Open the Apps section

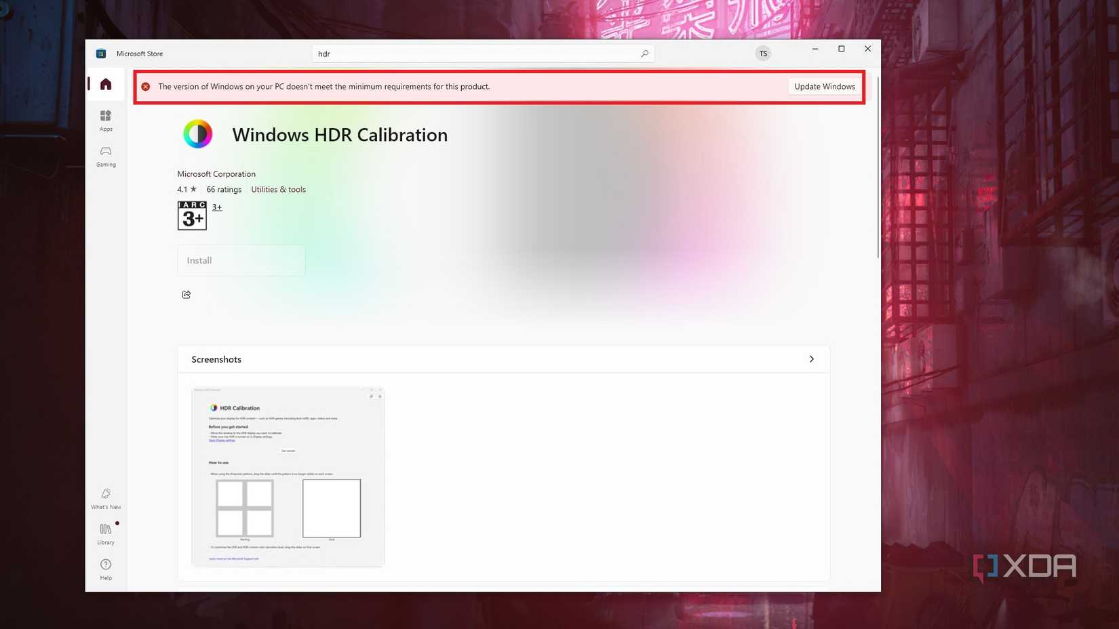tap(106, 120)
